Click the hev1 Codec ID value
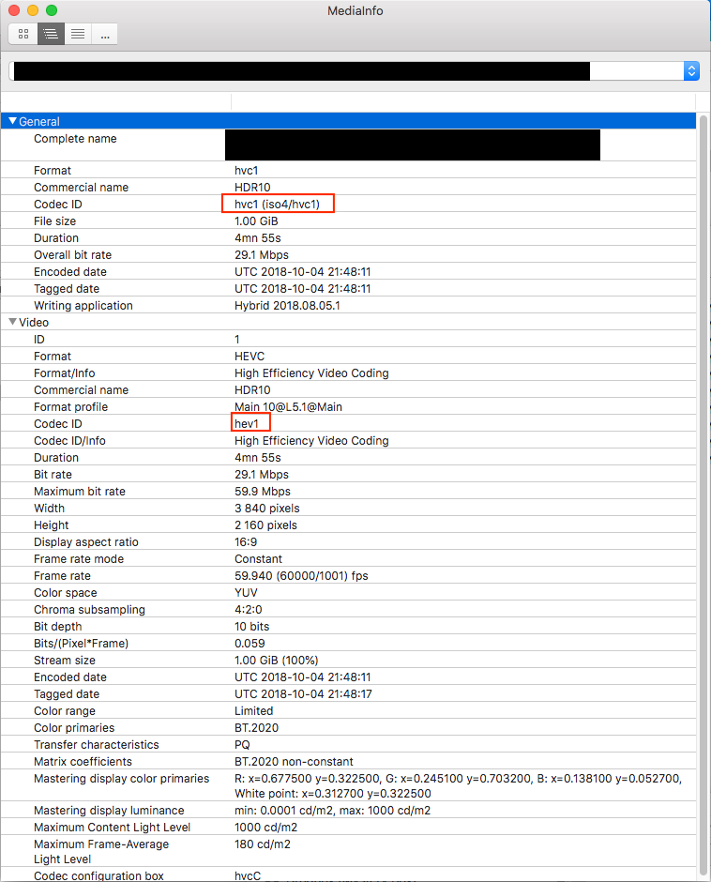The image size is (711, 882). pos(247,423)
